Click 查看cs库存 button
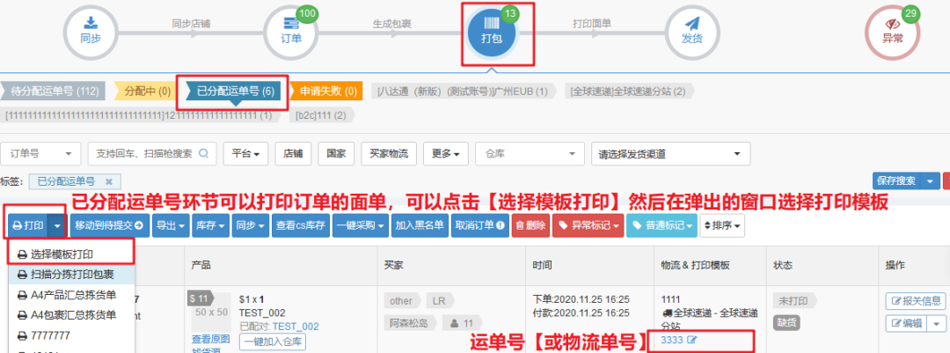The width and height of the screenshot is (950, 353). (301, 225)
